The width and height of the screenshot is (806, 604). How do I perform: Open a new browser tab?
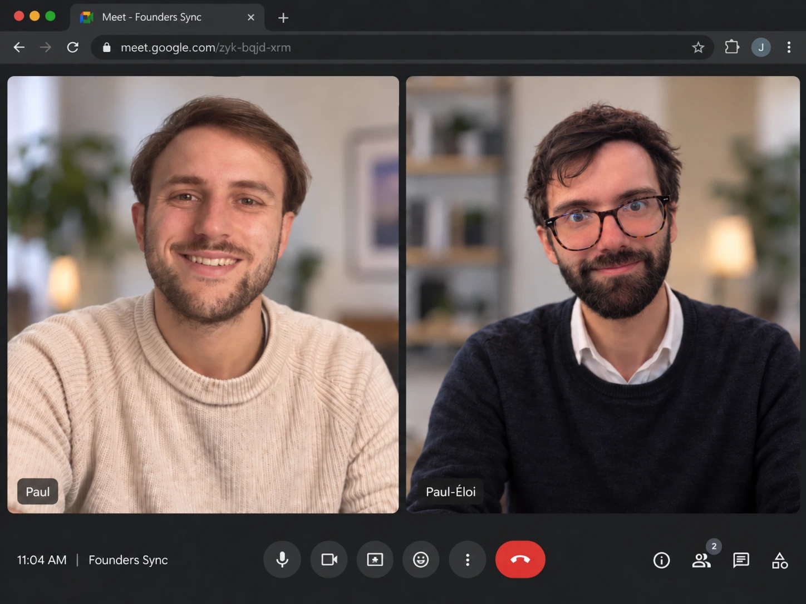[x=283, y=18]
